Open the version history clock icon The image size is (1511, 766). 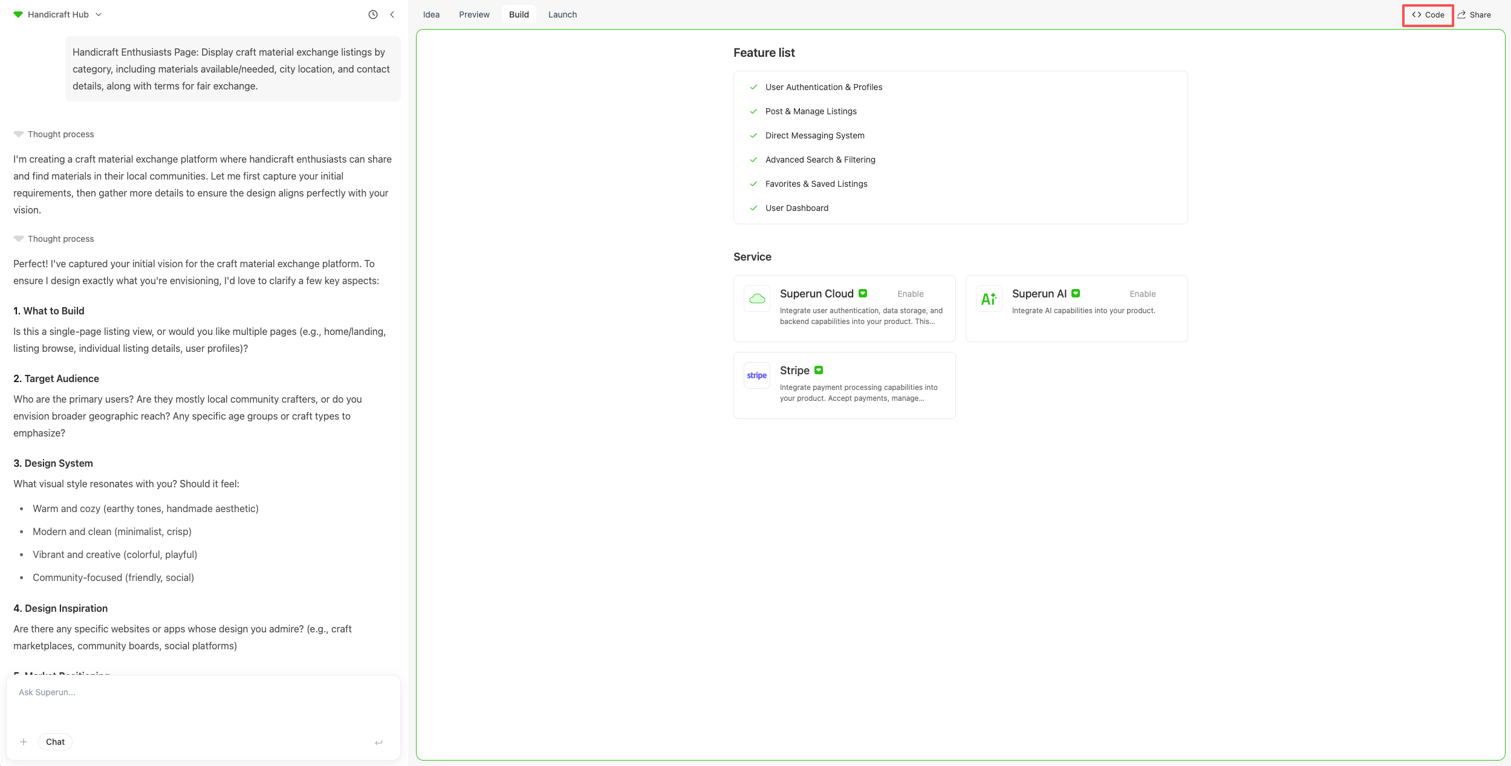click(x=372, y=14)
